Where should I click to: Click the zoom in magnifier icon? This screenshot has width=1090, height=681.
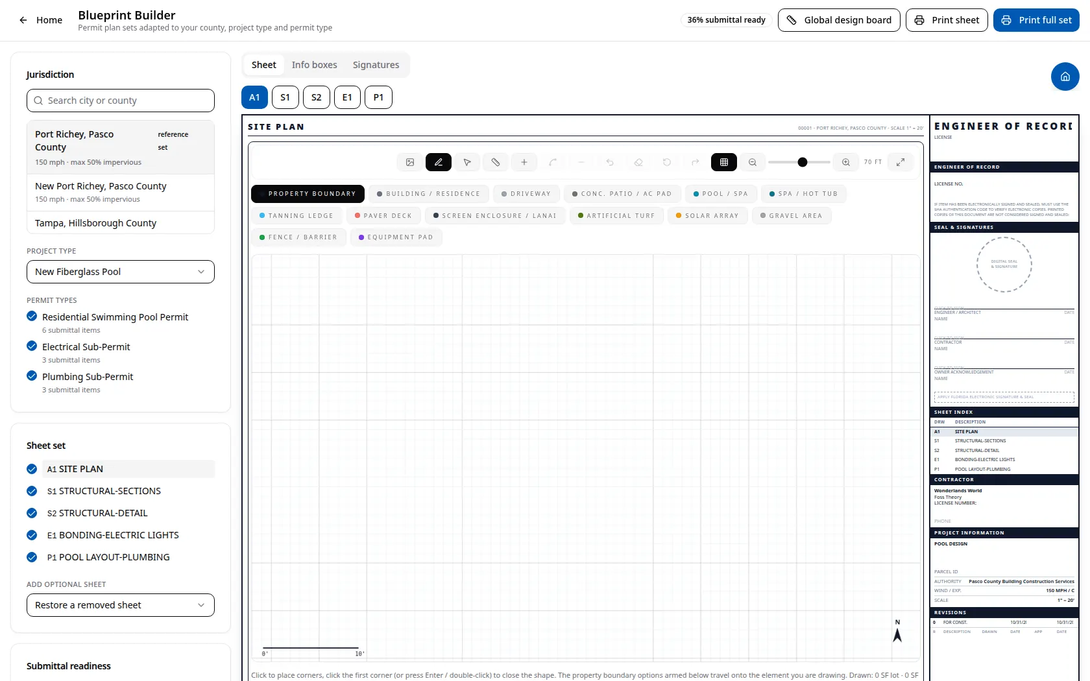(x=846, y=162)
